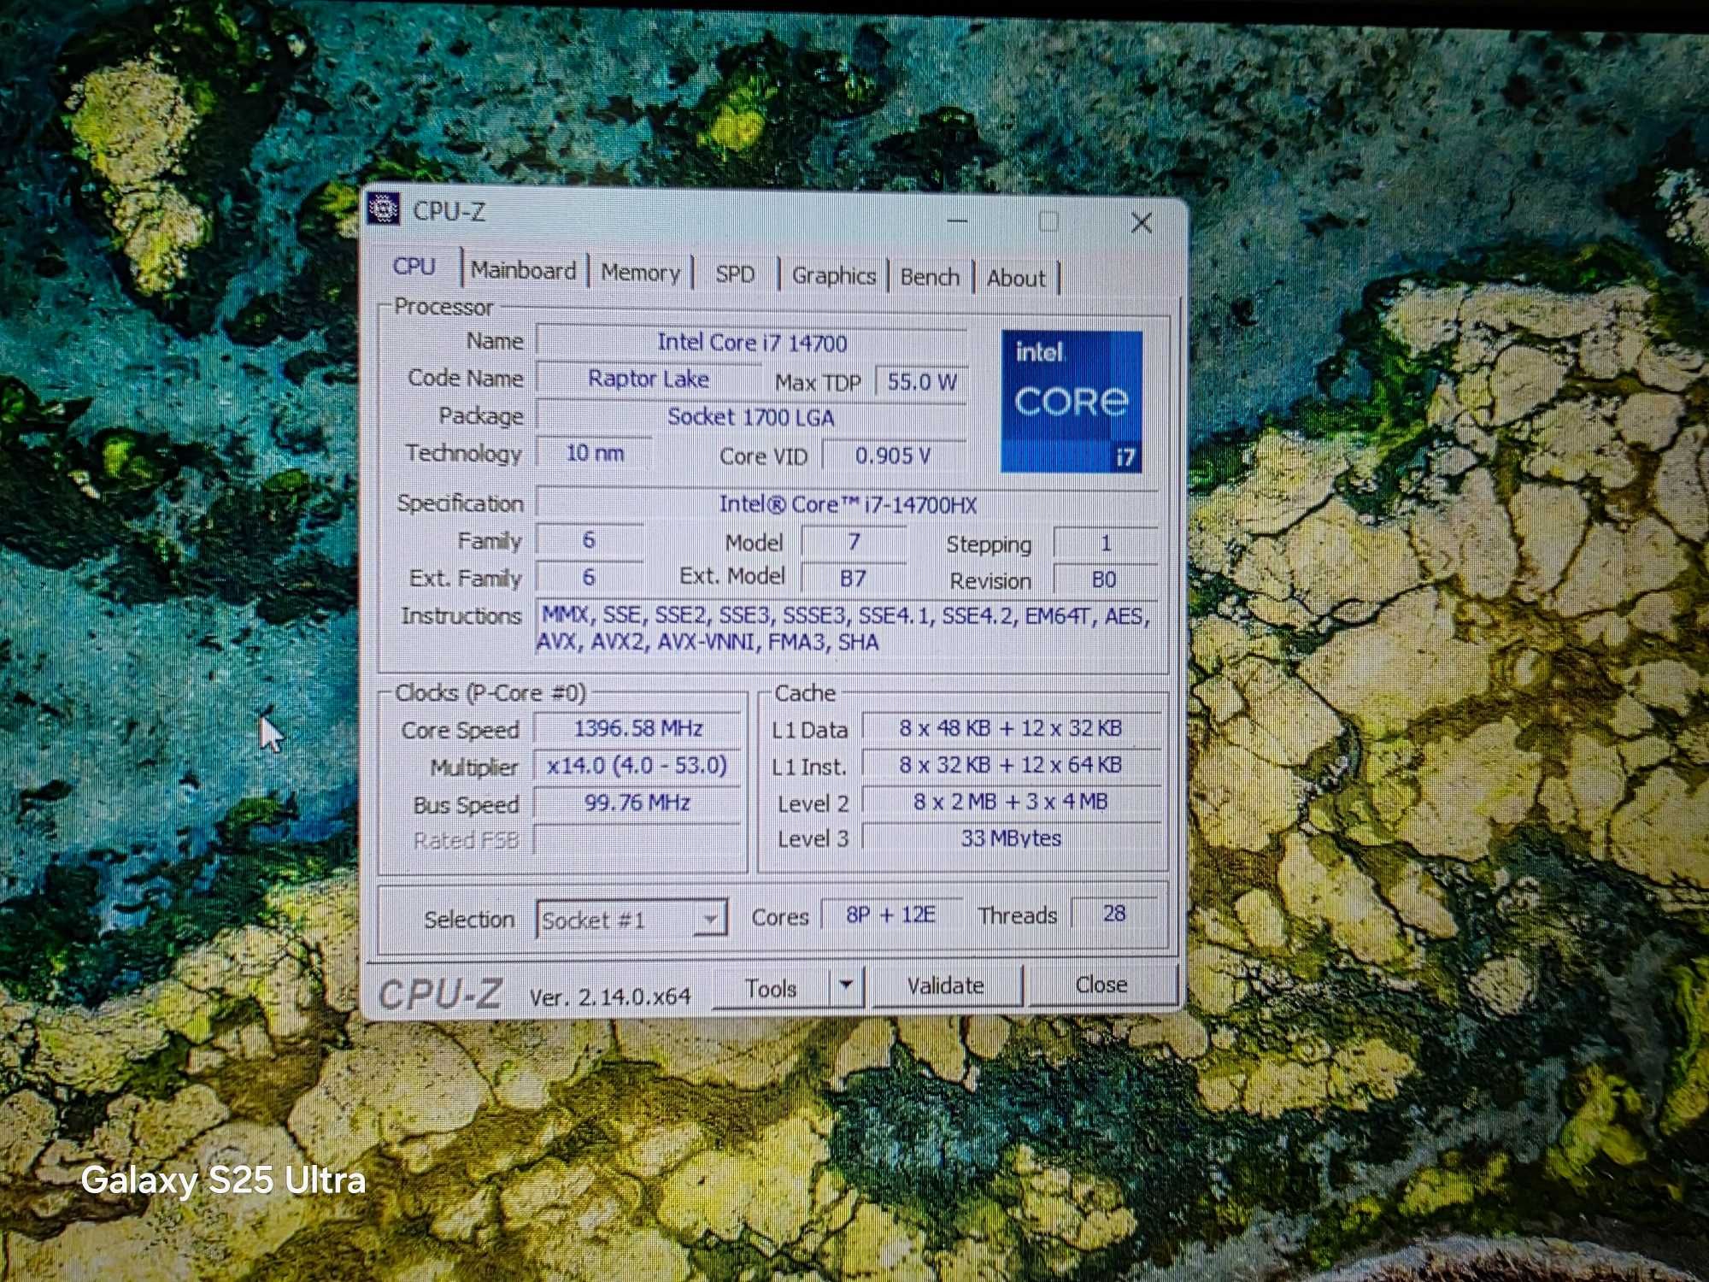1709x1282 pixels.
Task: Click the L1 Inst. cache value
Action: click(1011, 765)
